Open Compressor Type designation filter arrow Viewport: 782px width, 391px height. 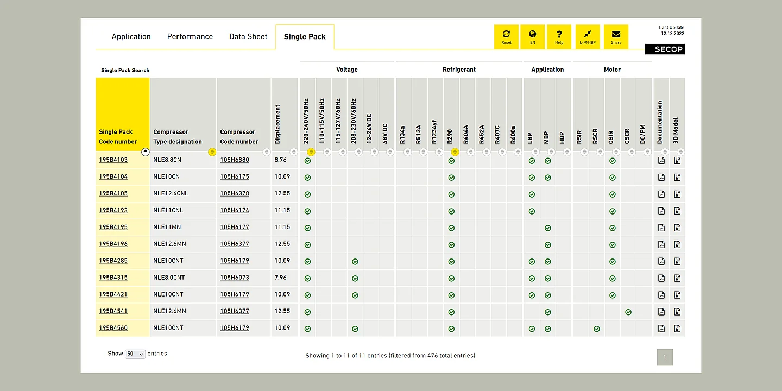click(212, 152)
